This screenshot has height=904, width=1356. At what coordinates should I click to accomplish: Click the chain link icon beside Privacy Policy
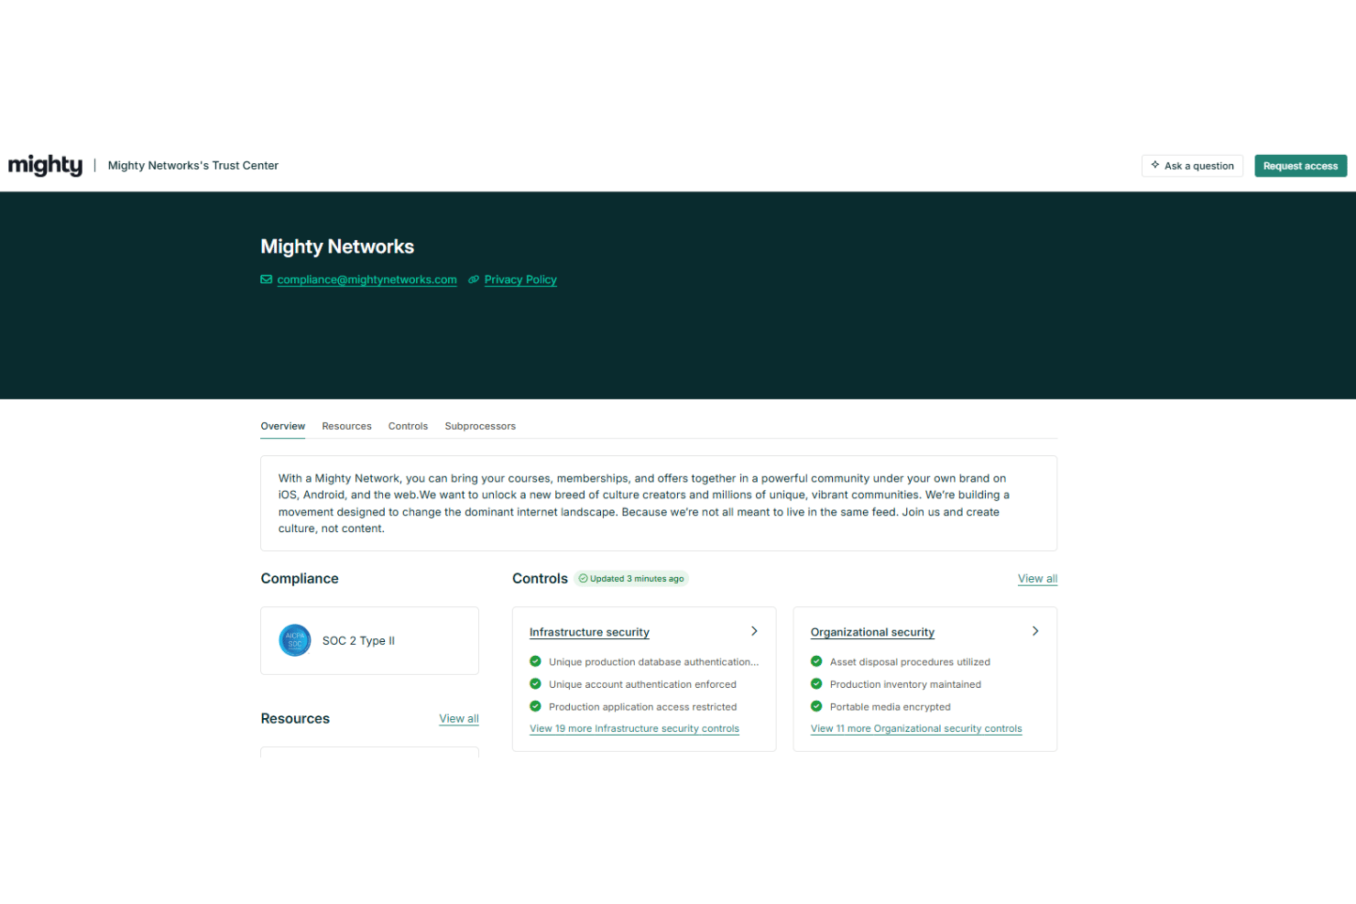[x=474, y=279]
